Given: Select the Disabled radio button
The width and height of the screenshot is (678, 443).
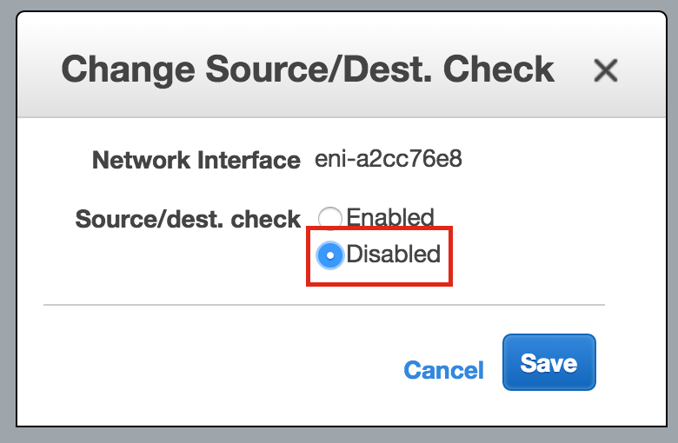Looking at the screenshot, I should (330, 255).
